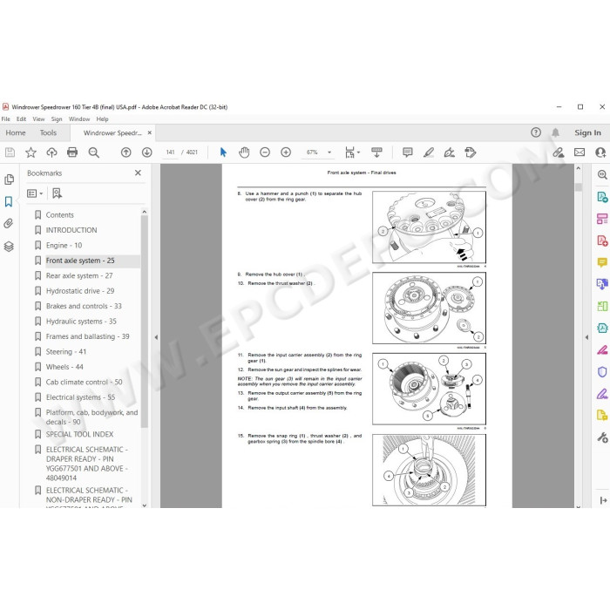
Task: Open the Cab climate control - 50 bookmark
Action: pos(84,382)
